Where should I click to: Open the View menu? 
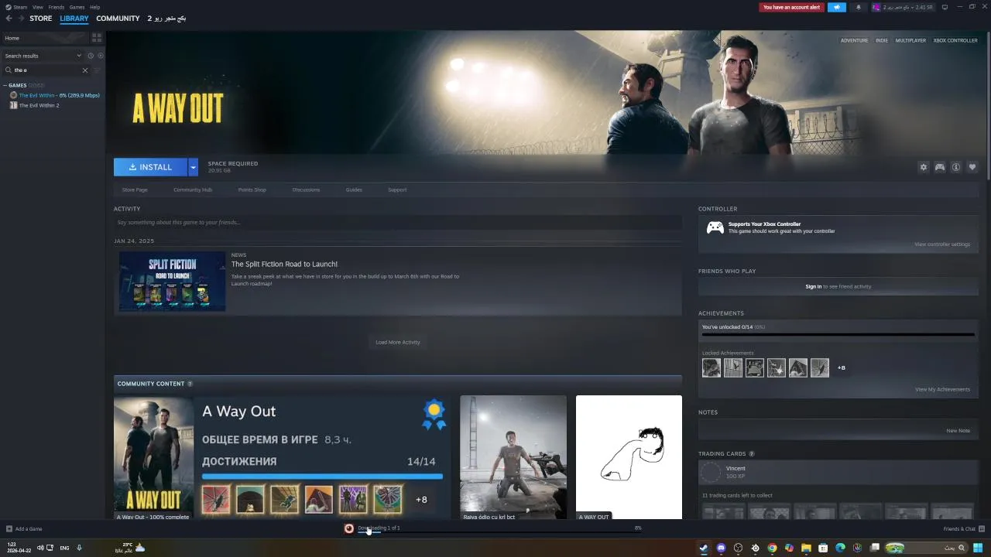point(37,7)
